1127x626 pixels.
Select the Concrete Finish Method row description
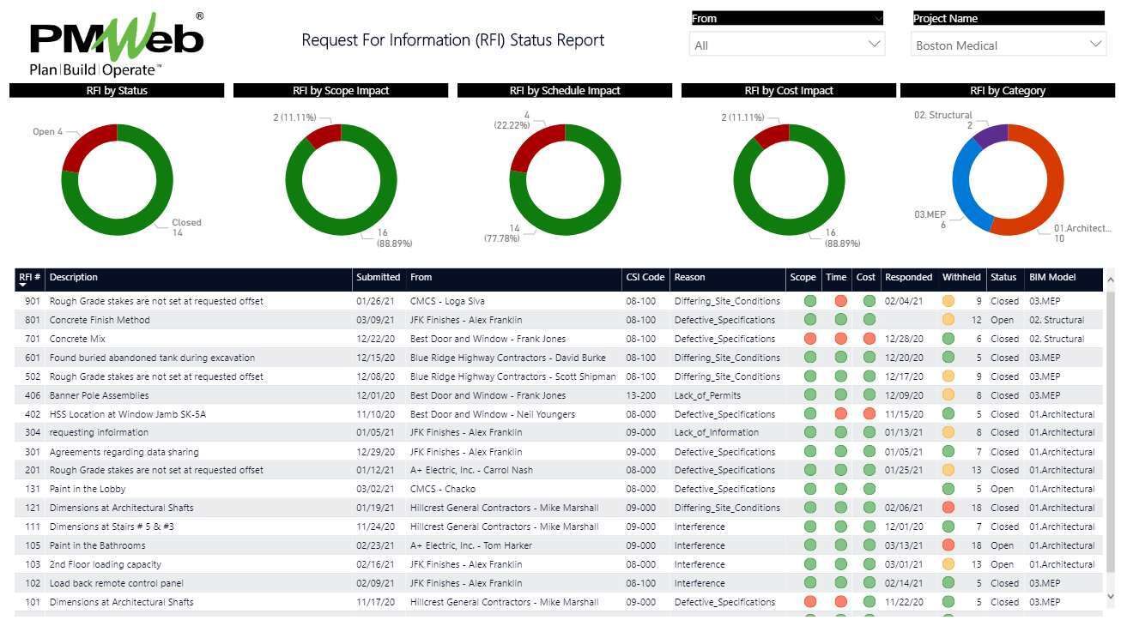(x=100, y=320)
